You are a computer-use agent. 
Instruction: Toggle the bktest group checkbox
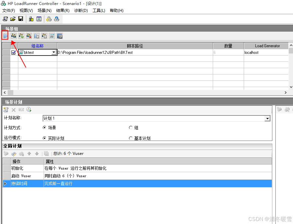[x=13, y=53]
